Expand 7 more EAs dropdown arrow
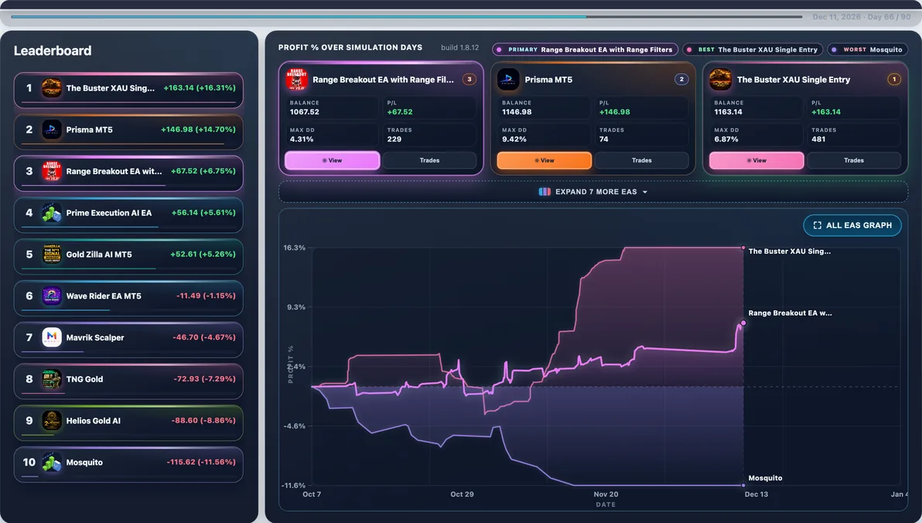 point(645,193)
